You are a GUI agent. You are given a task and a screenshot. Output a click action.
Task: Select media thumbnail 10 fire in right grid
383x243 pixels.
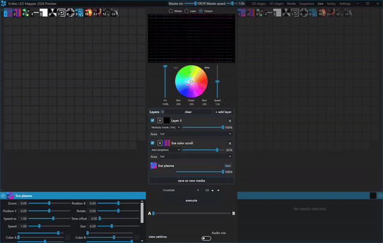[322, 13]
